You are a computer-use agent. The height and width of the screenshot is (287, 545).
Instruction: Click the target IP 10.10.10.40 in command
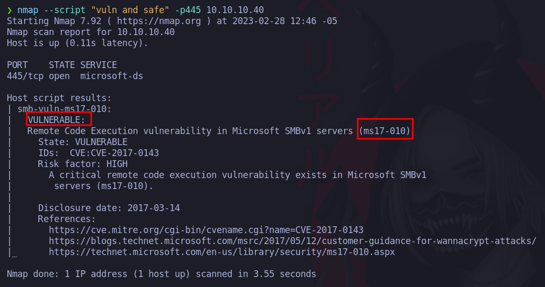coord(235,10)
